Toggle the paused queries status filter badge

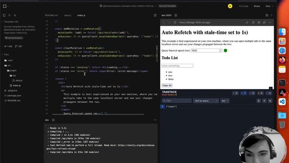point(252,93)
